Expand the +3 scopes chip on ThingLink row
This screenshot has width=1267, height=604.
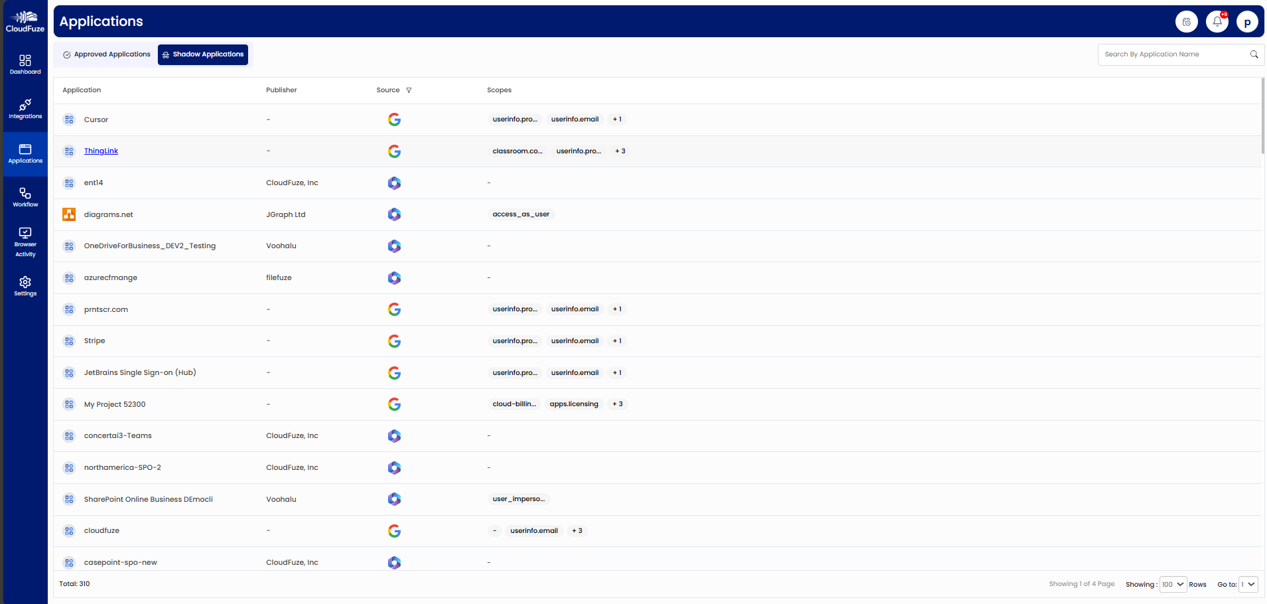click(x=620, y=151)
